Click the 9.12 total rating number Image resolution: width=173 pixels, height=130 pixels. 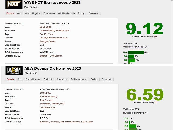point(144,29)
